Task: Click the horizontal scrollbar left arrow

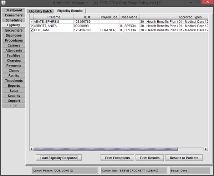Action: click(x=32, y=149)
